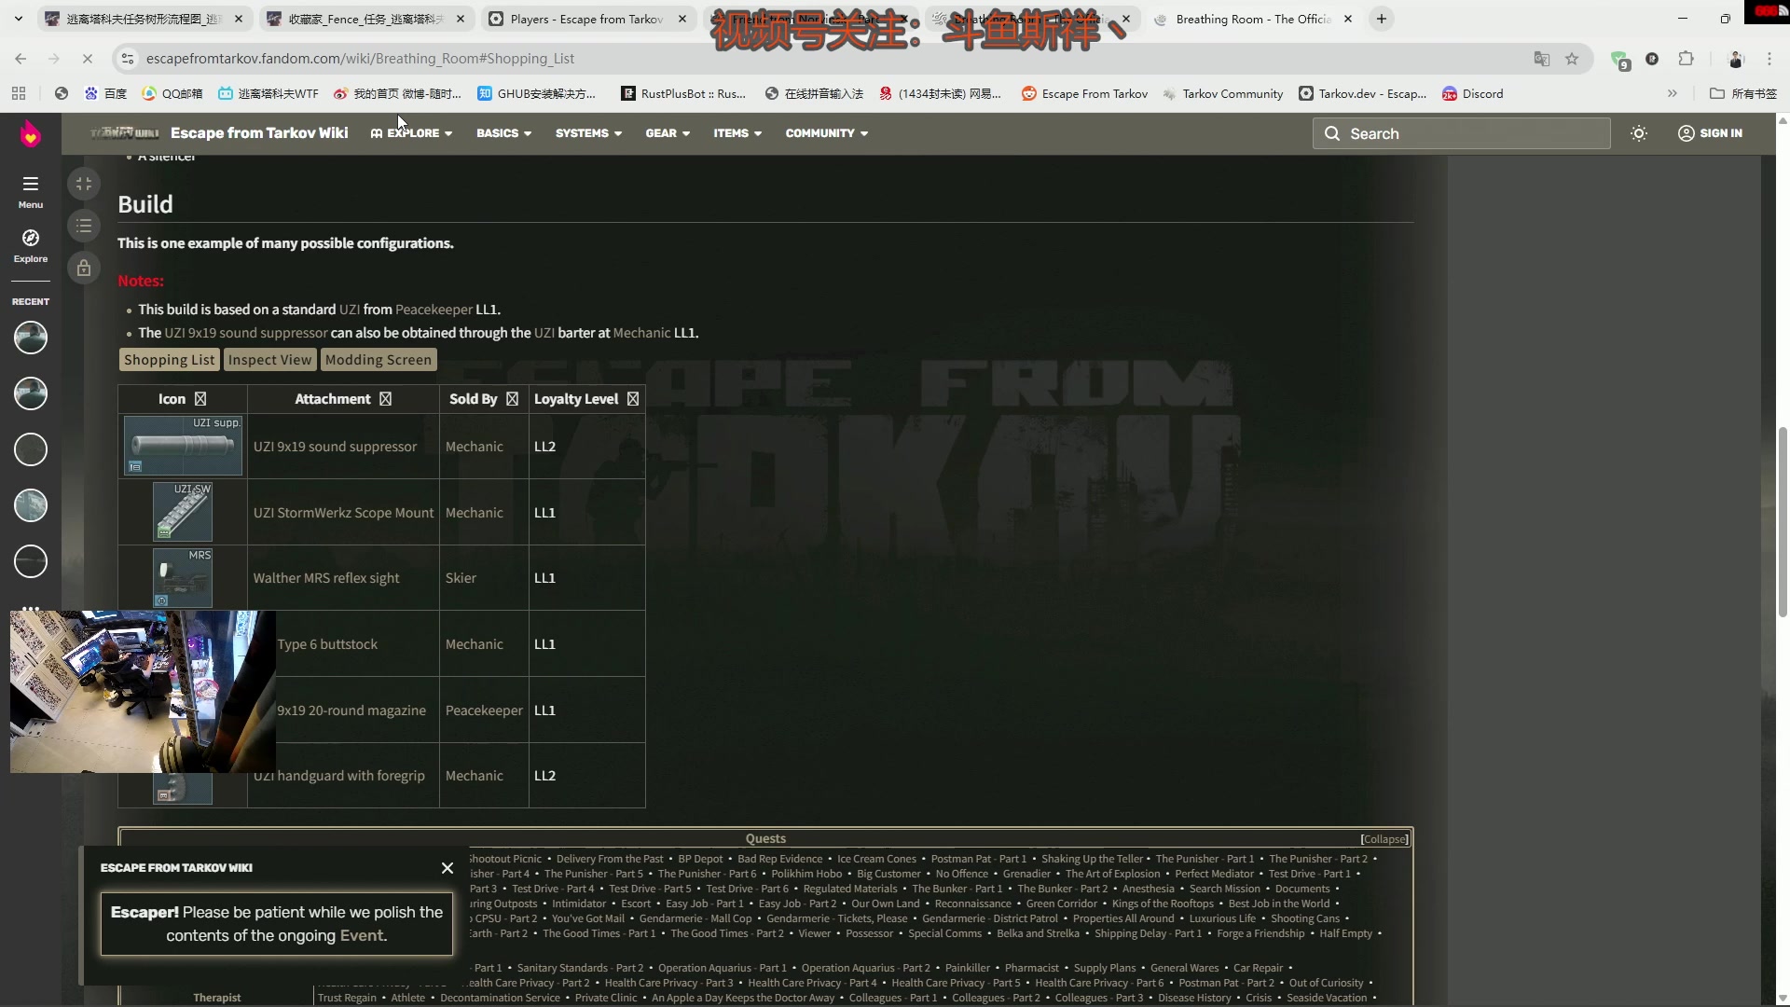The width and height of the screenshot is (1790, 1007).
Task: Close the Escape from Tarkov Wiki notice
Action: point(447,868)
